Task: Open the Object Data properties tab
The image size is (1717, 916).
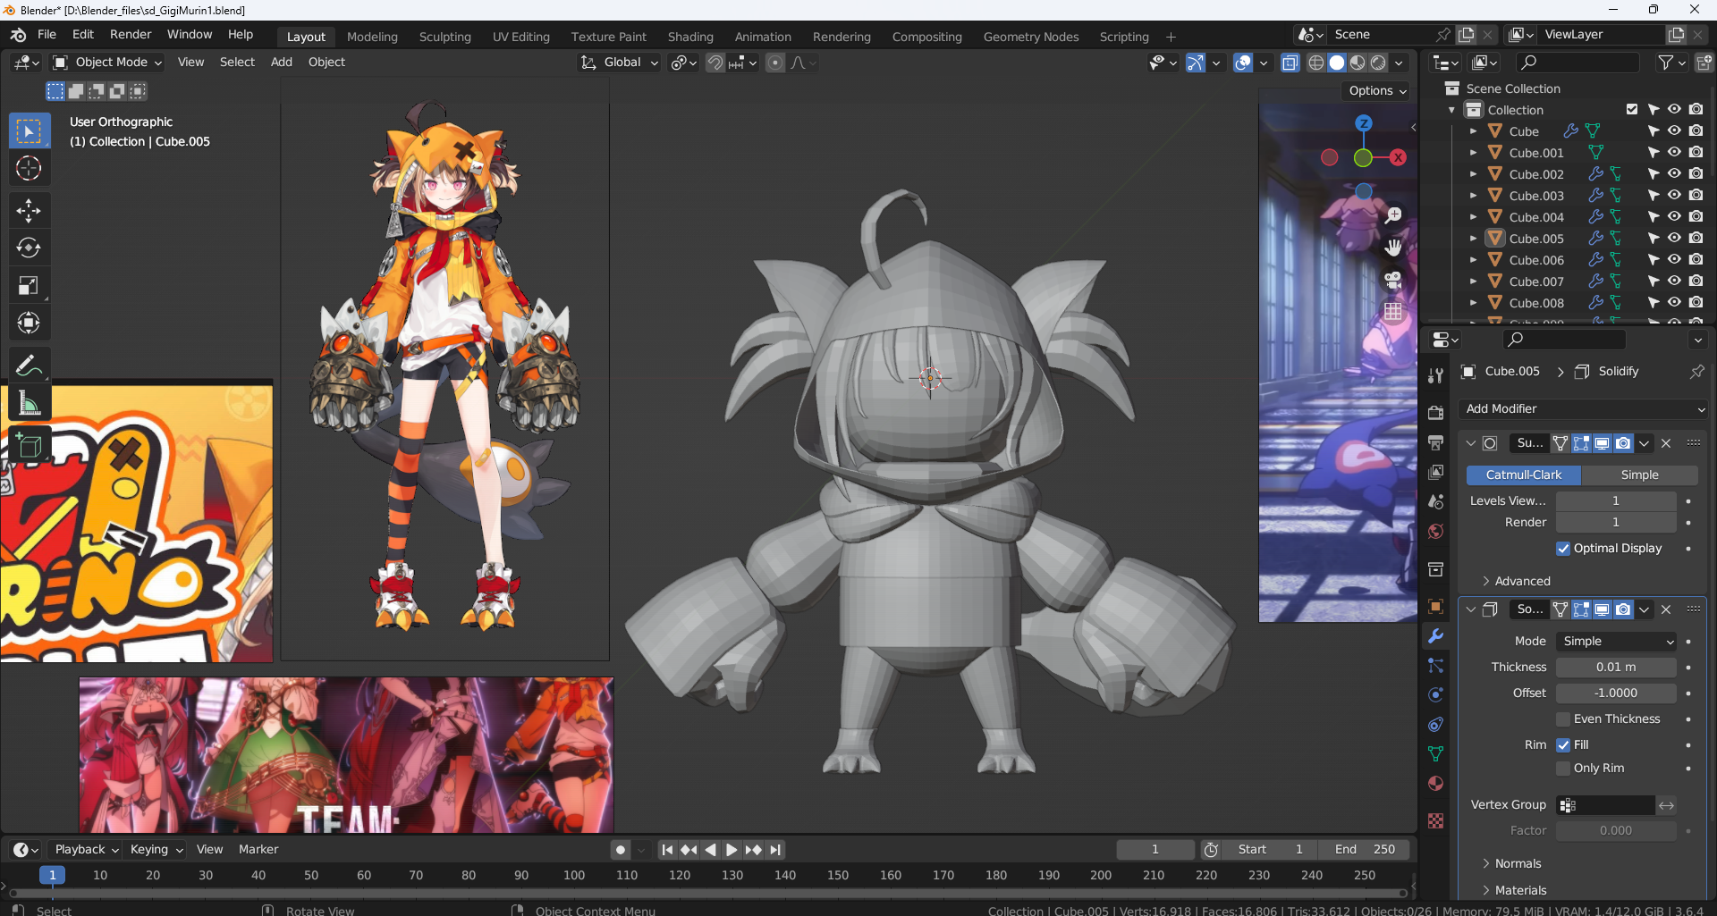Action: [1435, 754]
